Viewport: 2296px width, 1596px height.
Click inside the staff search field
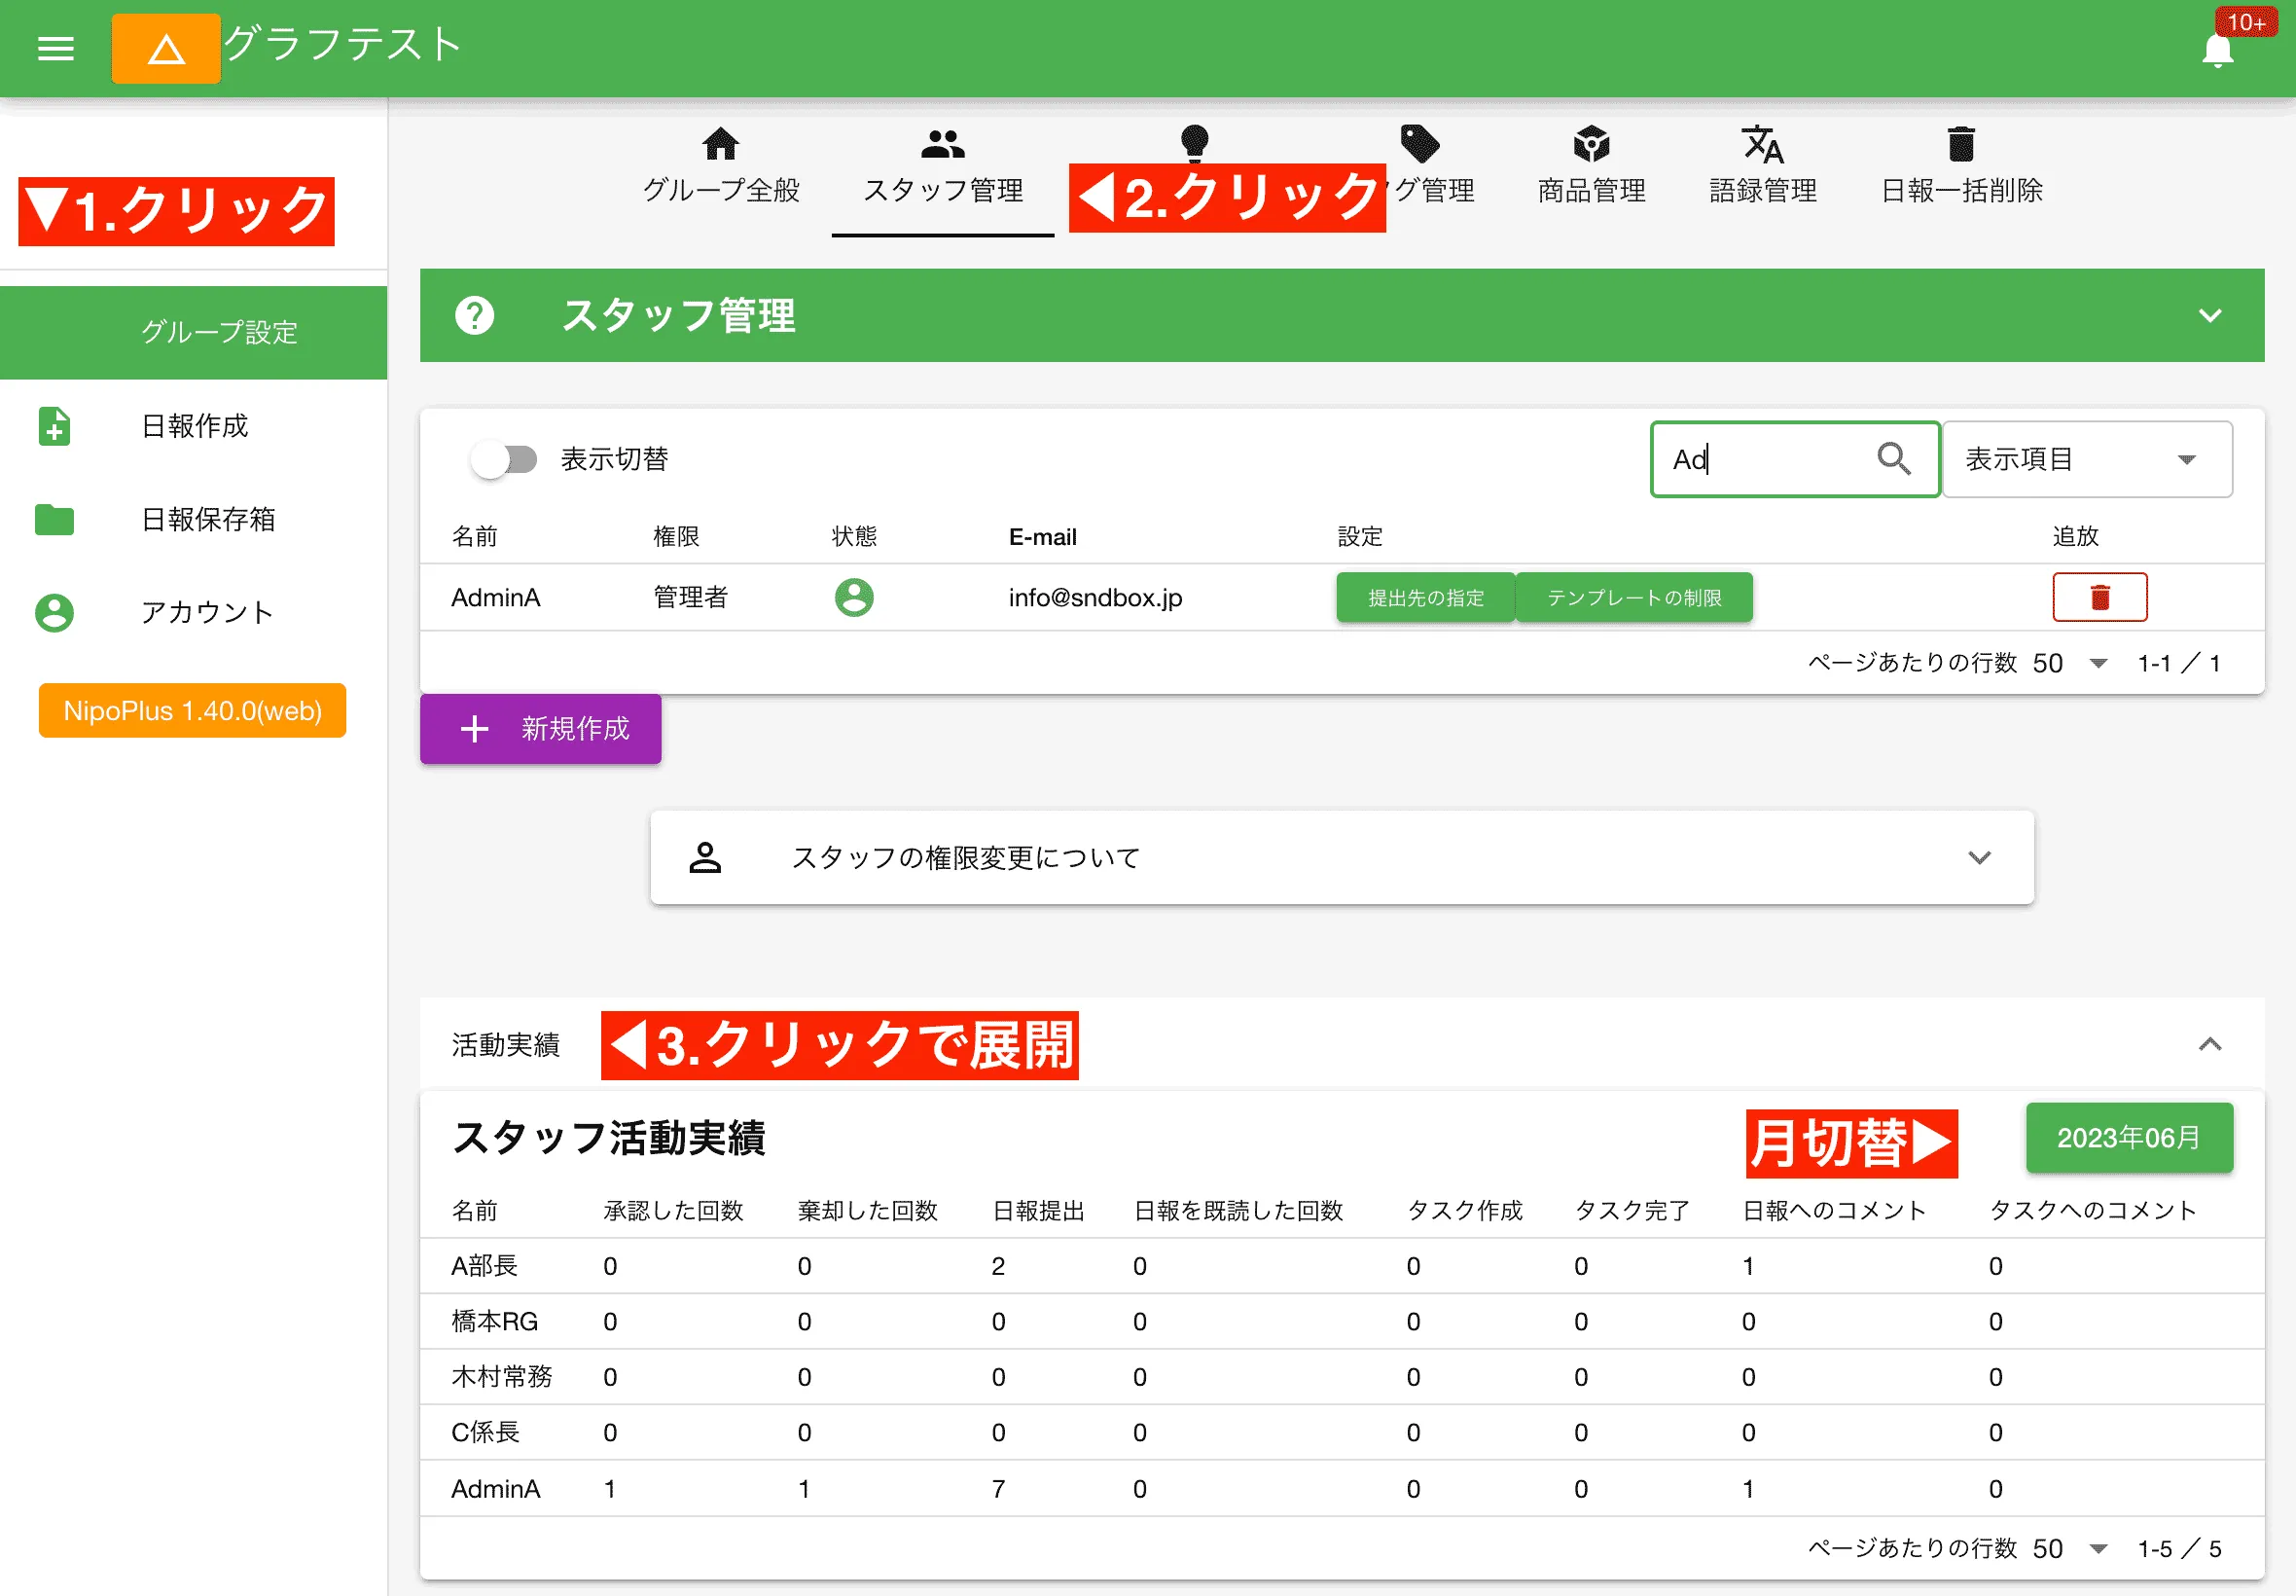(1759, 459)
